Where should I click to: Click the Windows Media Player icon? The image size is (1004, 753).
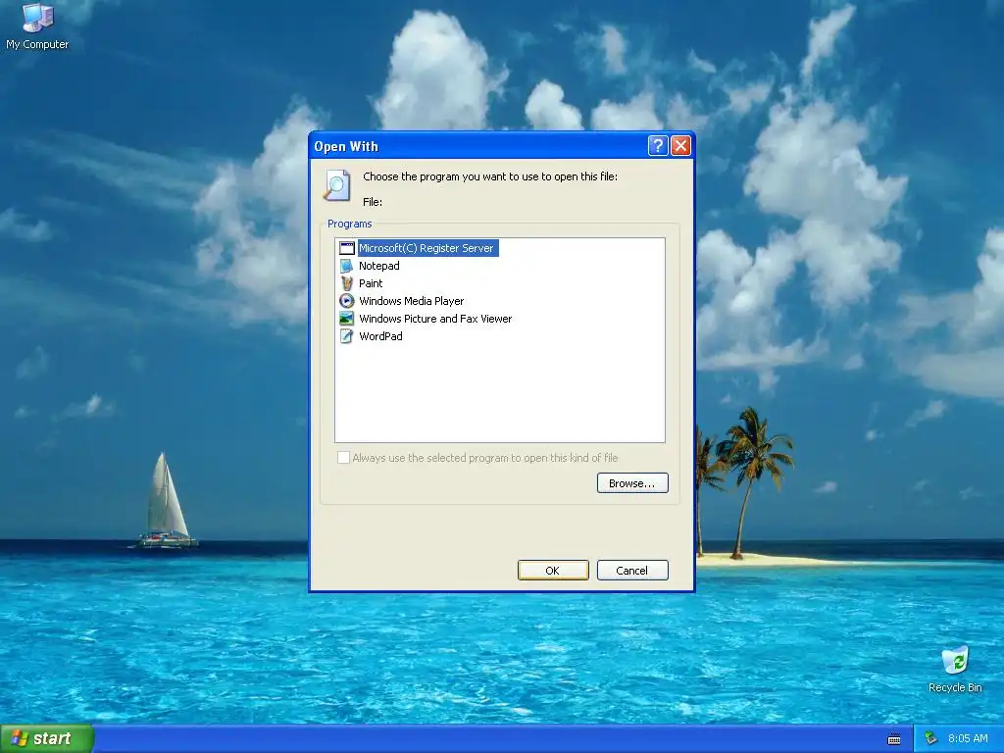pos(346,301)
